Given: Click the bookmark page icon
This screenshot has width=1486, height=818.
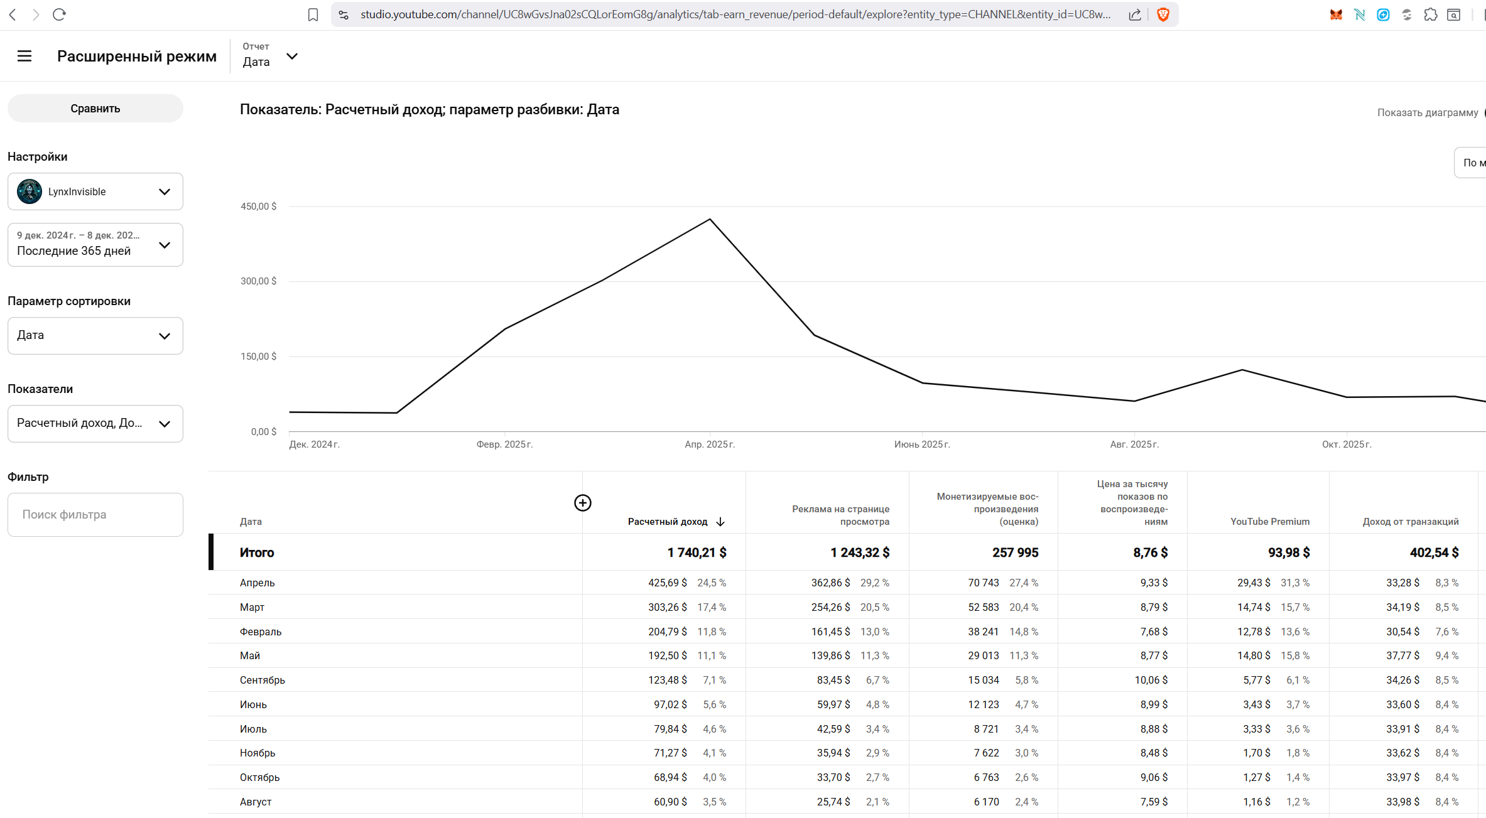Looking at the screenshot, I should point(313,14).
